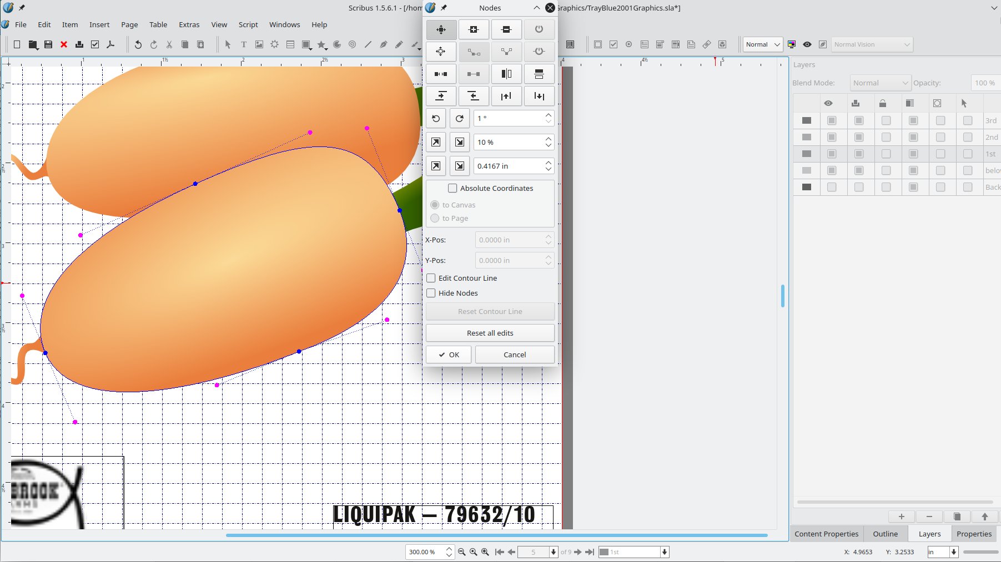Image resolution: width=1001 pixels, height=562 pixels.
Task: Open the zoom level 300.00 % spinner
Action: tap(430, 552)
